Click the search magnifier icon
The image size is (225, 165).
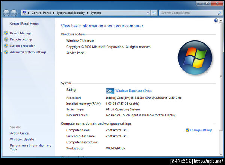219,13
